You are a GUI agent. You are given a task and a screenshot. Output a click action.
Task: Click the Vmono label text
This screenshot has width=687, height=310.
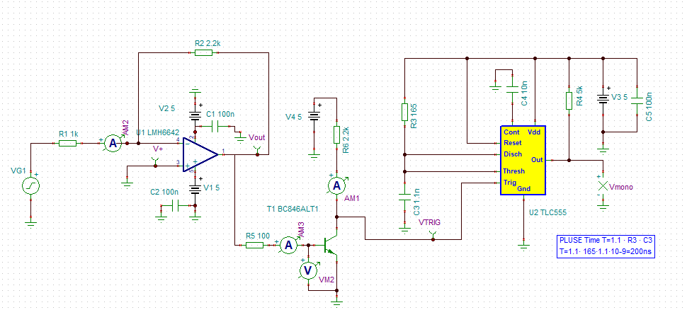(x=621, y=187)
